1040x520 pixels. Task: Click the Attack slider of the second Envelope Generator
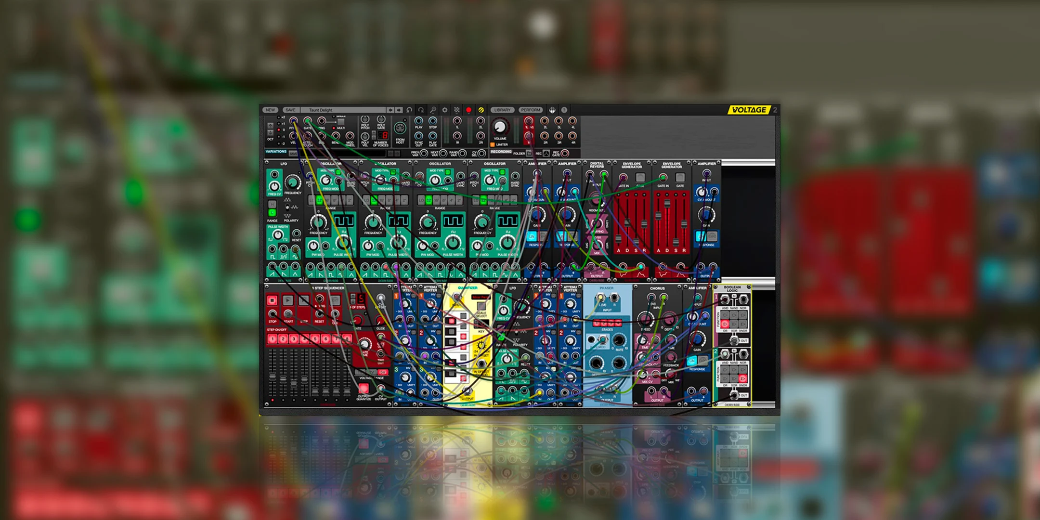(658, 215)
